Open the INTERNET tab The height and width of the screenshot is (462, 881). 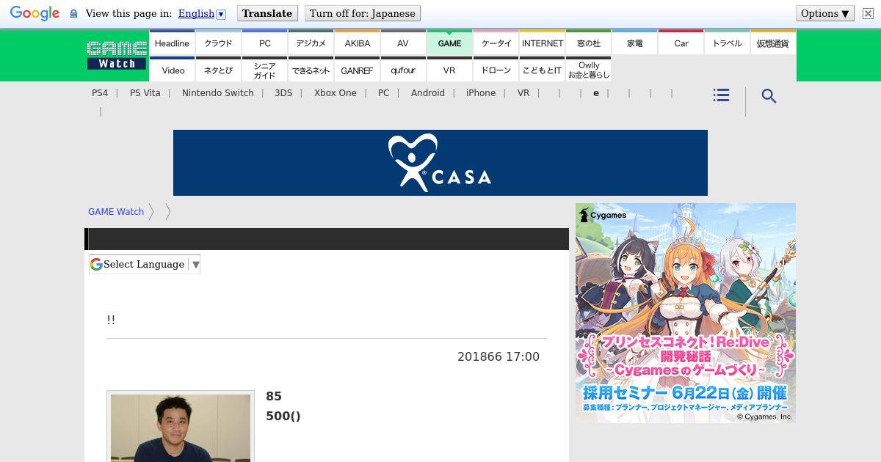[x=543, y=43]
